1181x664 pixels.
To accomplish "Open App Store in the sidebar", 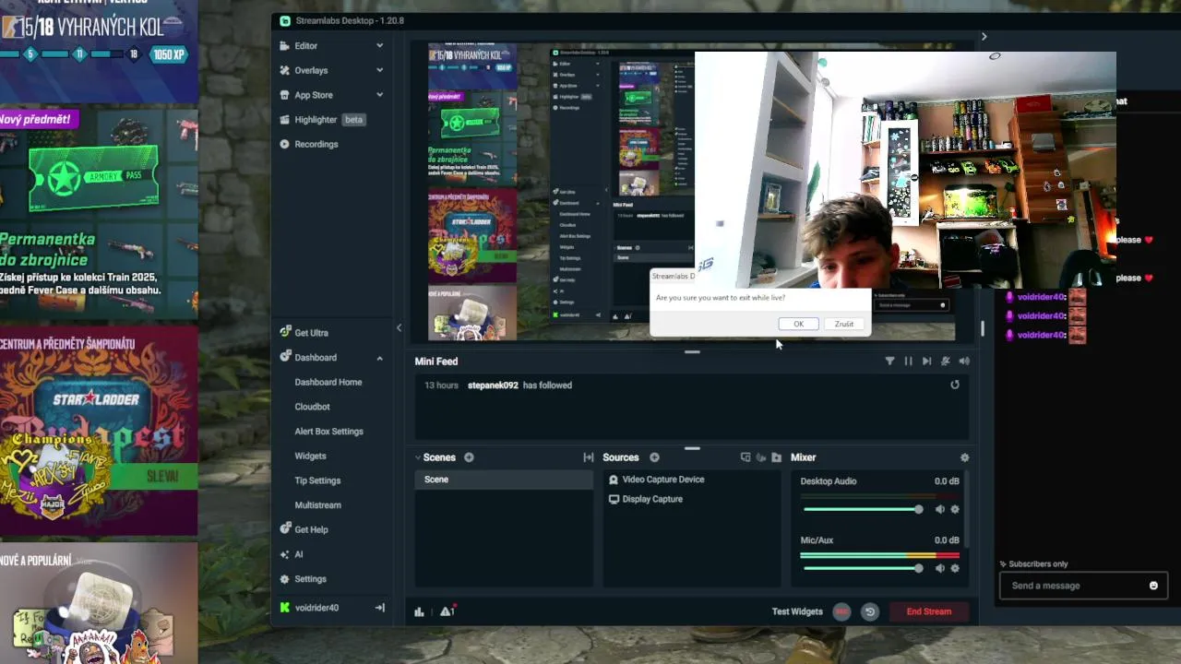I will 314,95.
